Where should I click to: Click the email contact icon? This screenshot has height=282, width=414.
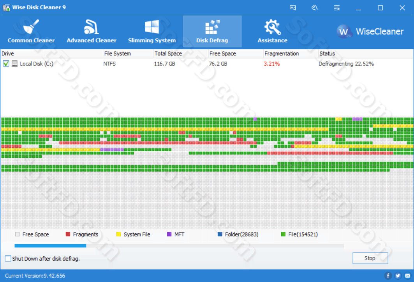click(408, 276)
